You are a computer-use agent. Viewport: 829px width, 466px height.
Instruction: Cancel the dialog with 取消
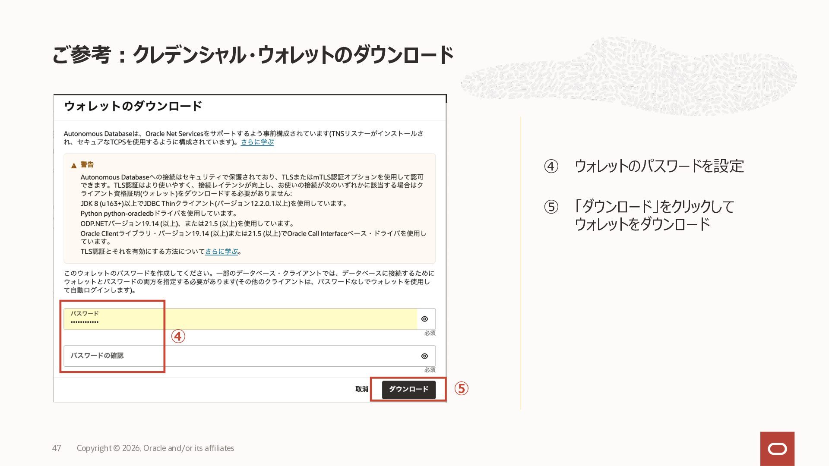[x=361, y=389]
